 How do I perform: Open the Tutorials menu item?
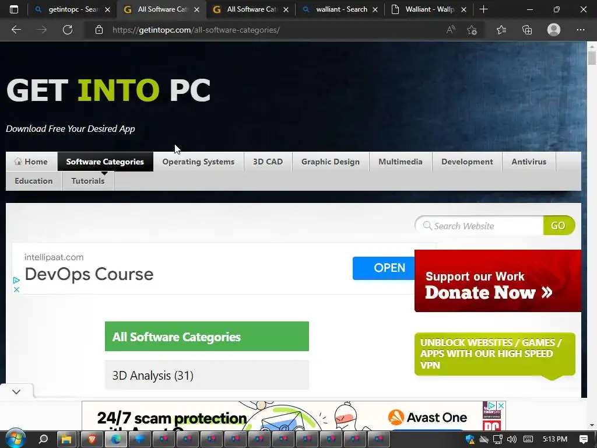[88, 181]
